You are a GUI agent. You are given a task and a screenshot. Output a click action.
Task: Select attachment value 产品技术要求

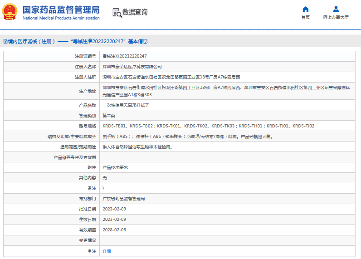[115, 168]
